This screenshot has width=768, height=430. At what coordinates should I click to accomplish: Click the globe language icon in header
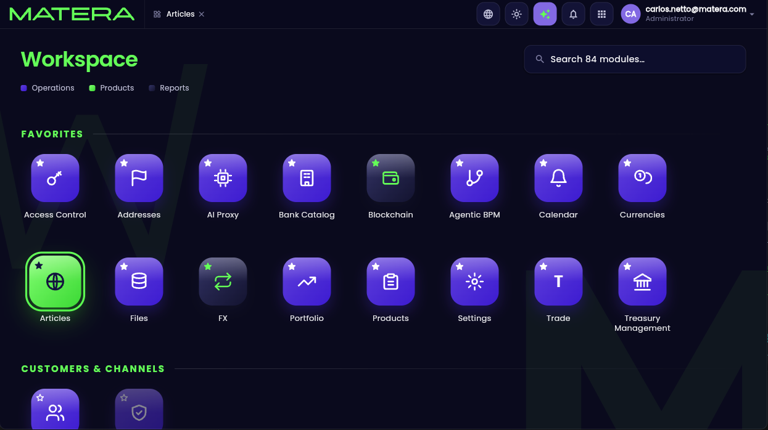point(488,14)
